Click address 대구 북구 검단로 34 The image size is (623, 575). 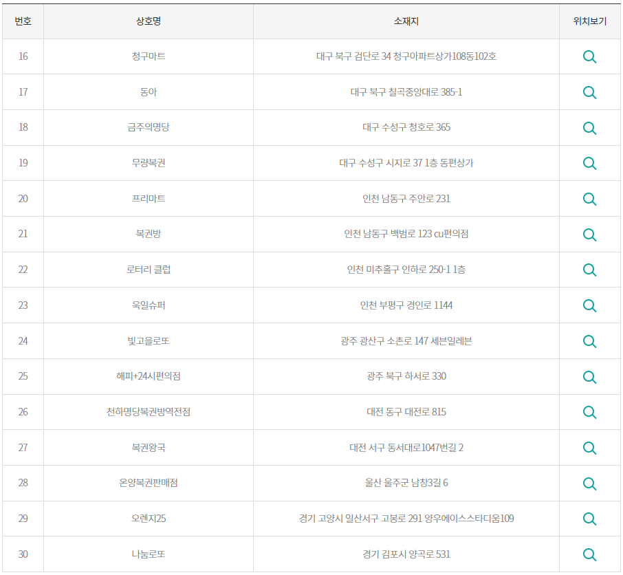(353, 56)
